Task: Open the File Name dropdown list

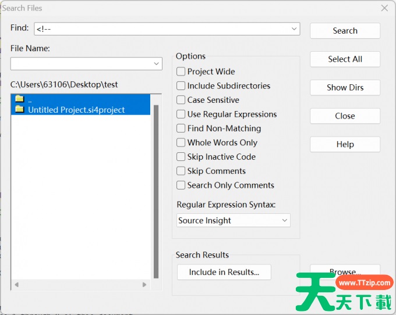Action: [x=157, y=63]
